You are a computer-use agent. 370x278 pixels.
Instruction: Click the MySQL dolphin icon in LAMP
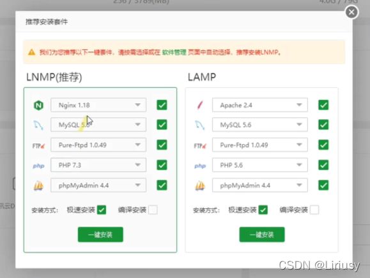[x=200, y=125]
